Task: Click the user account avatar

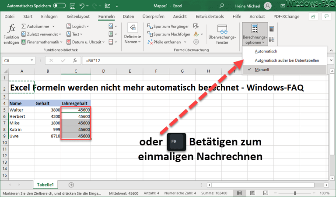Action: coord(268,6)
